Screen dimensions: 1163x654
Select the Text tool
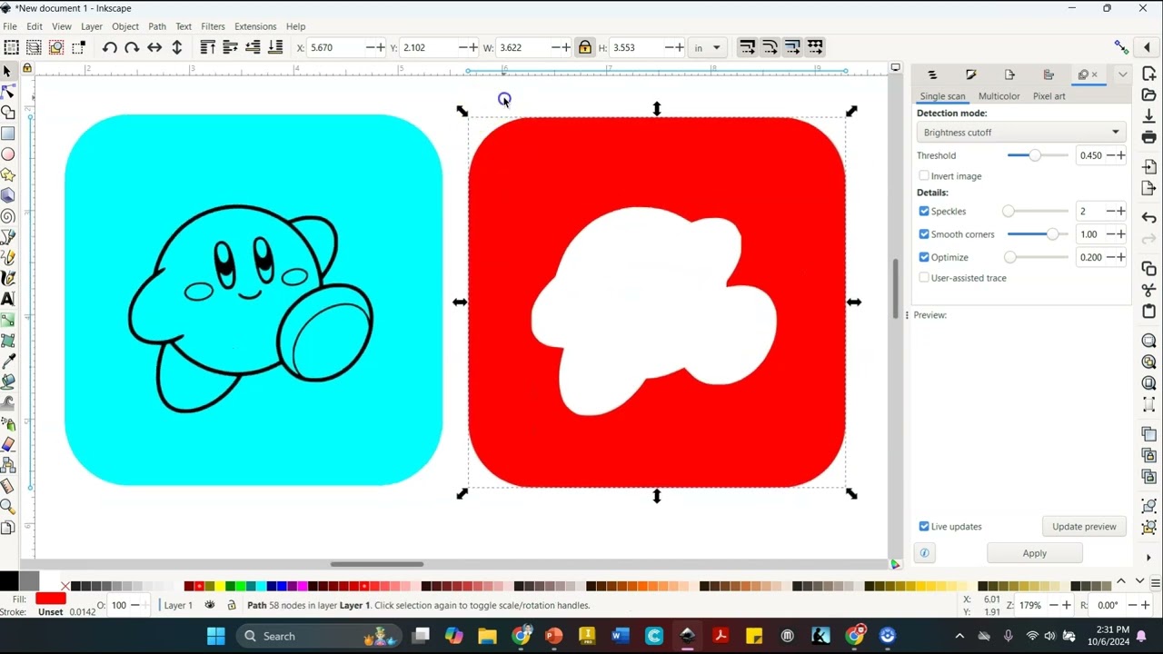coord(7,299)
